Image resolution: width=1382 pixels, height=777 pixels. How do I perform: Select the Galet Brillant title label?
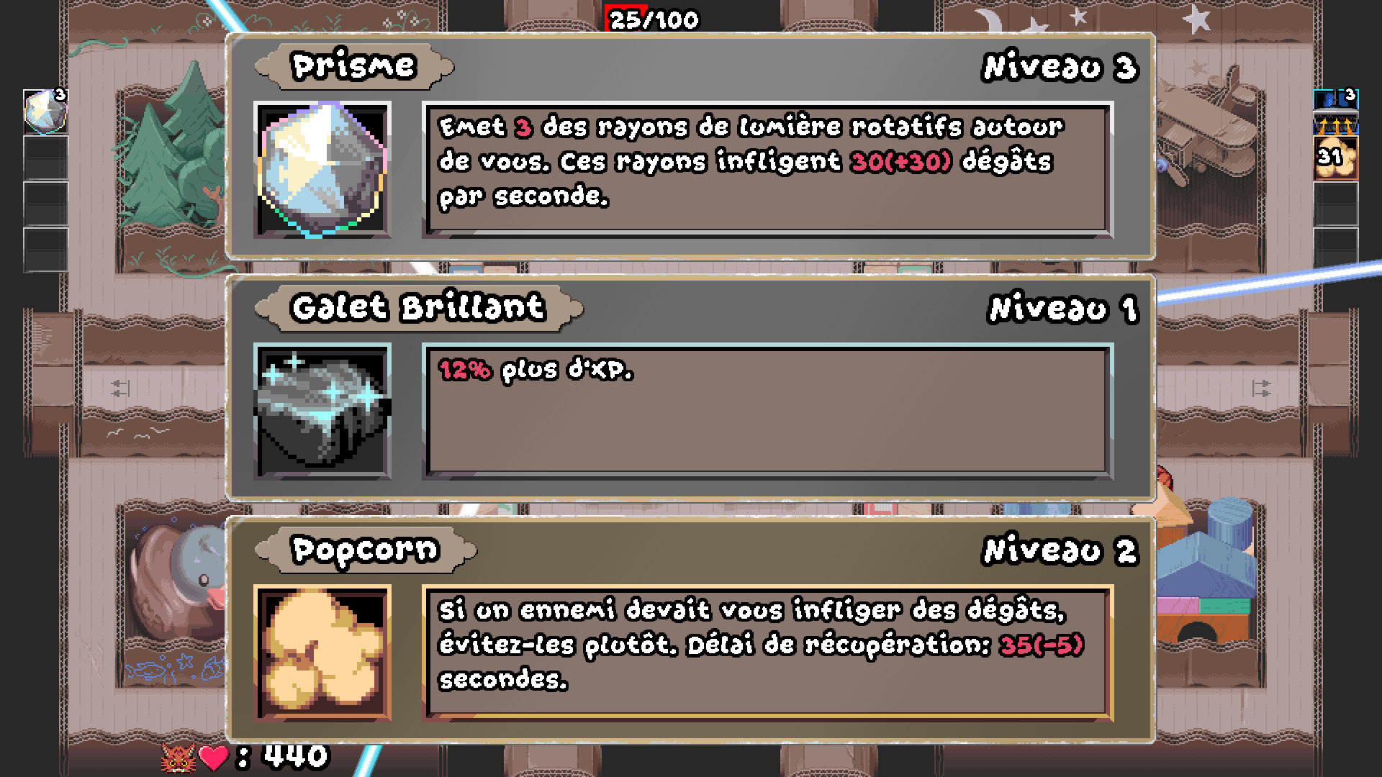(x=418, y=308)
